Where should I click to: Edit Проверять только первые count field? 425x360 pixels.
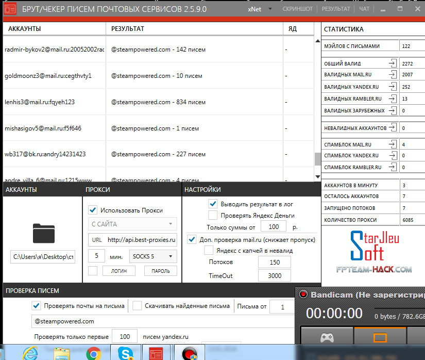tap(125, 336)
